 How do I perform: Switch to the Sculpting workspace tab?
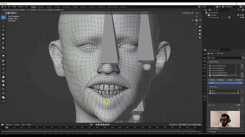(49, 7)
